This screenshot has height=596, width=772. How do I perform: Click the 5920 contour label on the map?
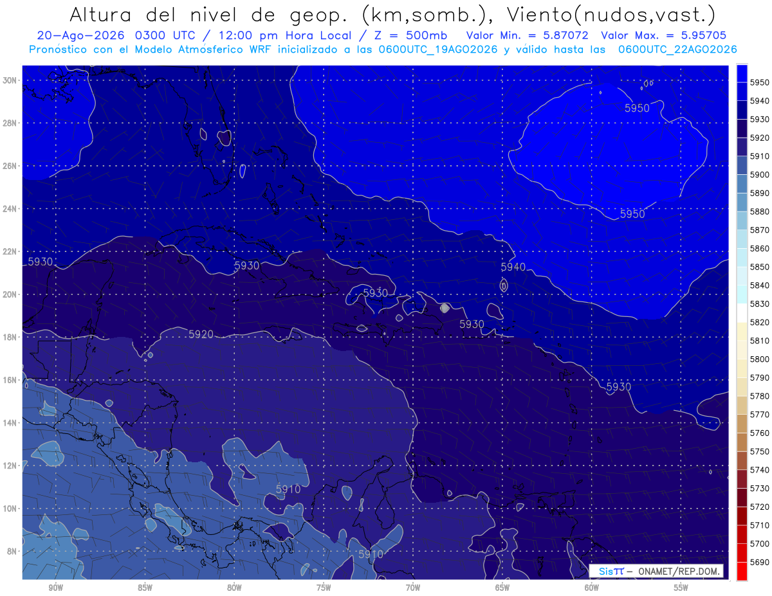pyautogui.click(x=201, y=334)
